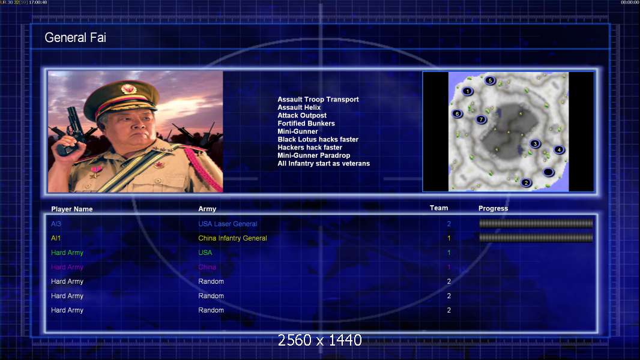Click the Army column header
Image resolution: width=640 pixels, height=360 pixels.
click(x=207, y=209)
